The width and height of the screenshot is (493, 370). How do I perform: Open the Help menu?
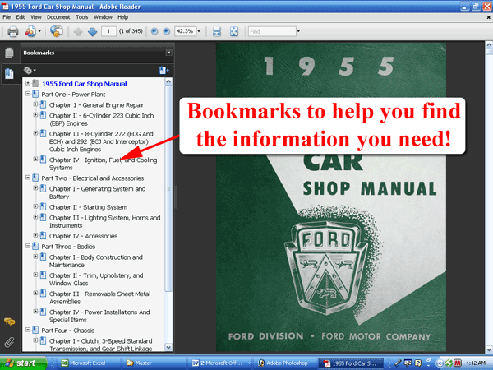(122, 17)
